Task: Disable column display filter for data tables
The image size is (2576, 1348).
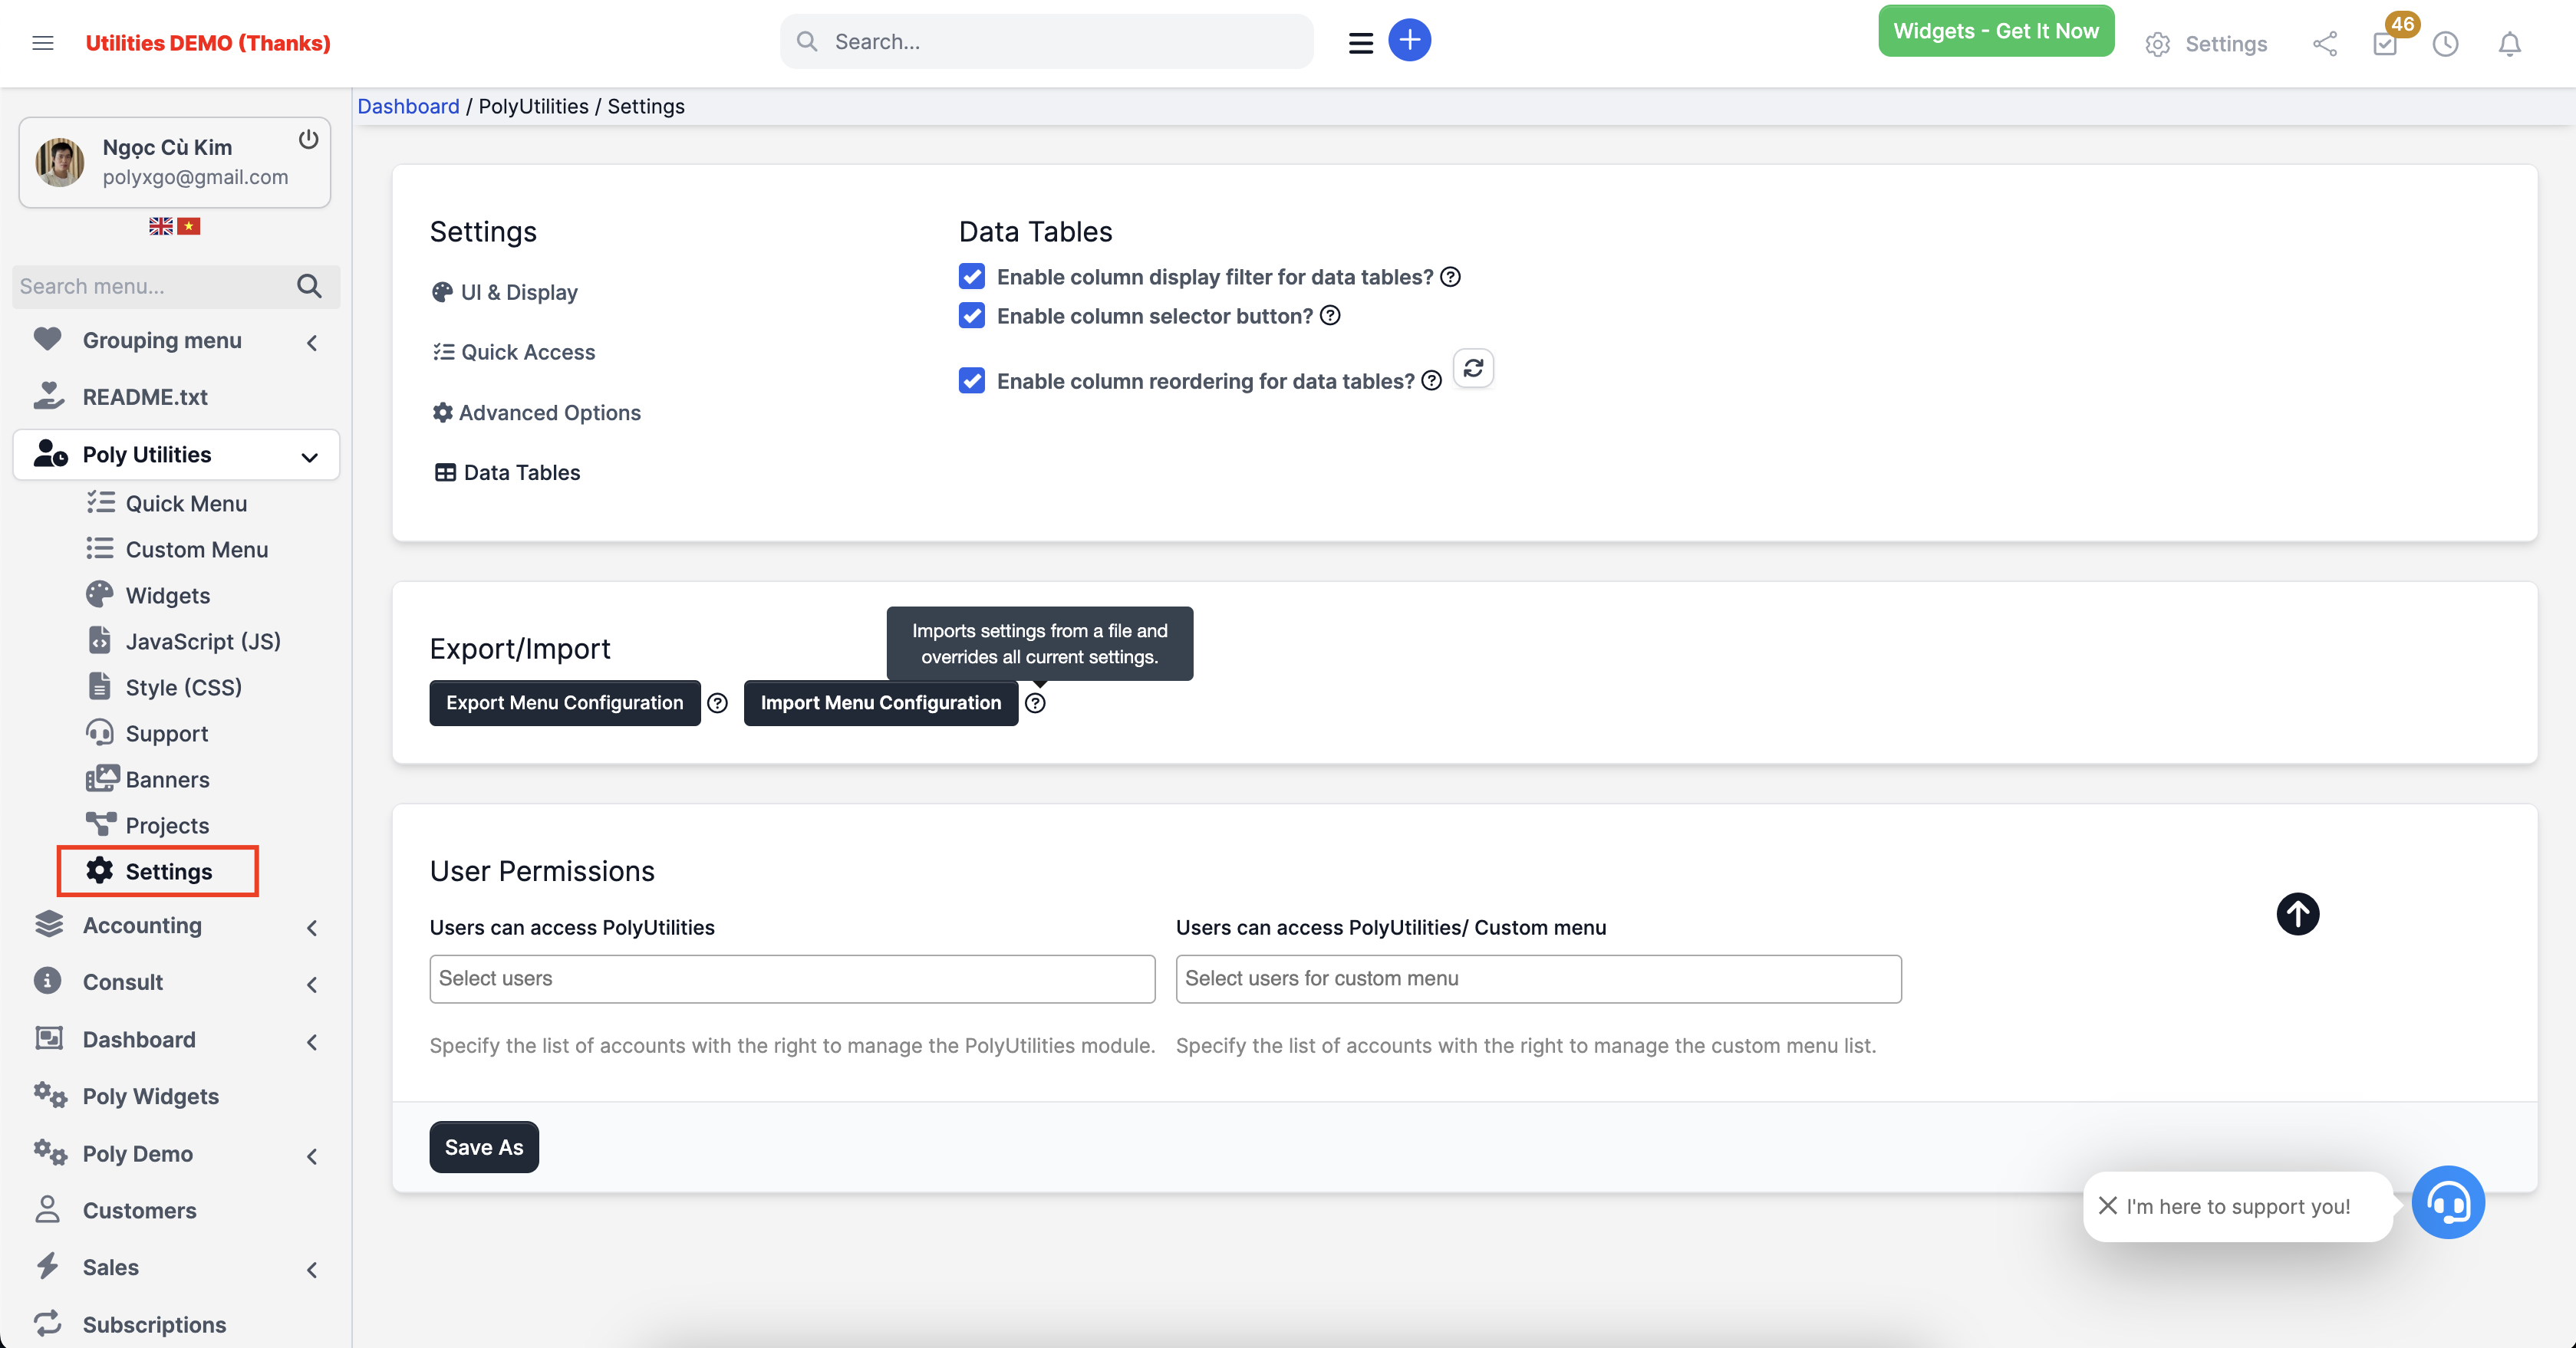Action: (x=971, y=276)
